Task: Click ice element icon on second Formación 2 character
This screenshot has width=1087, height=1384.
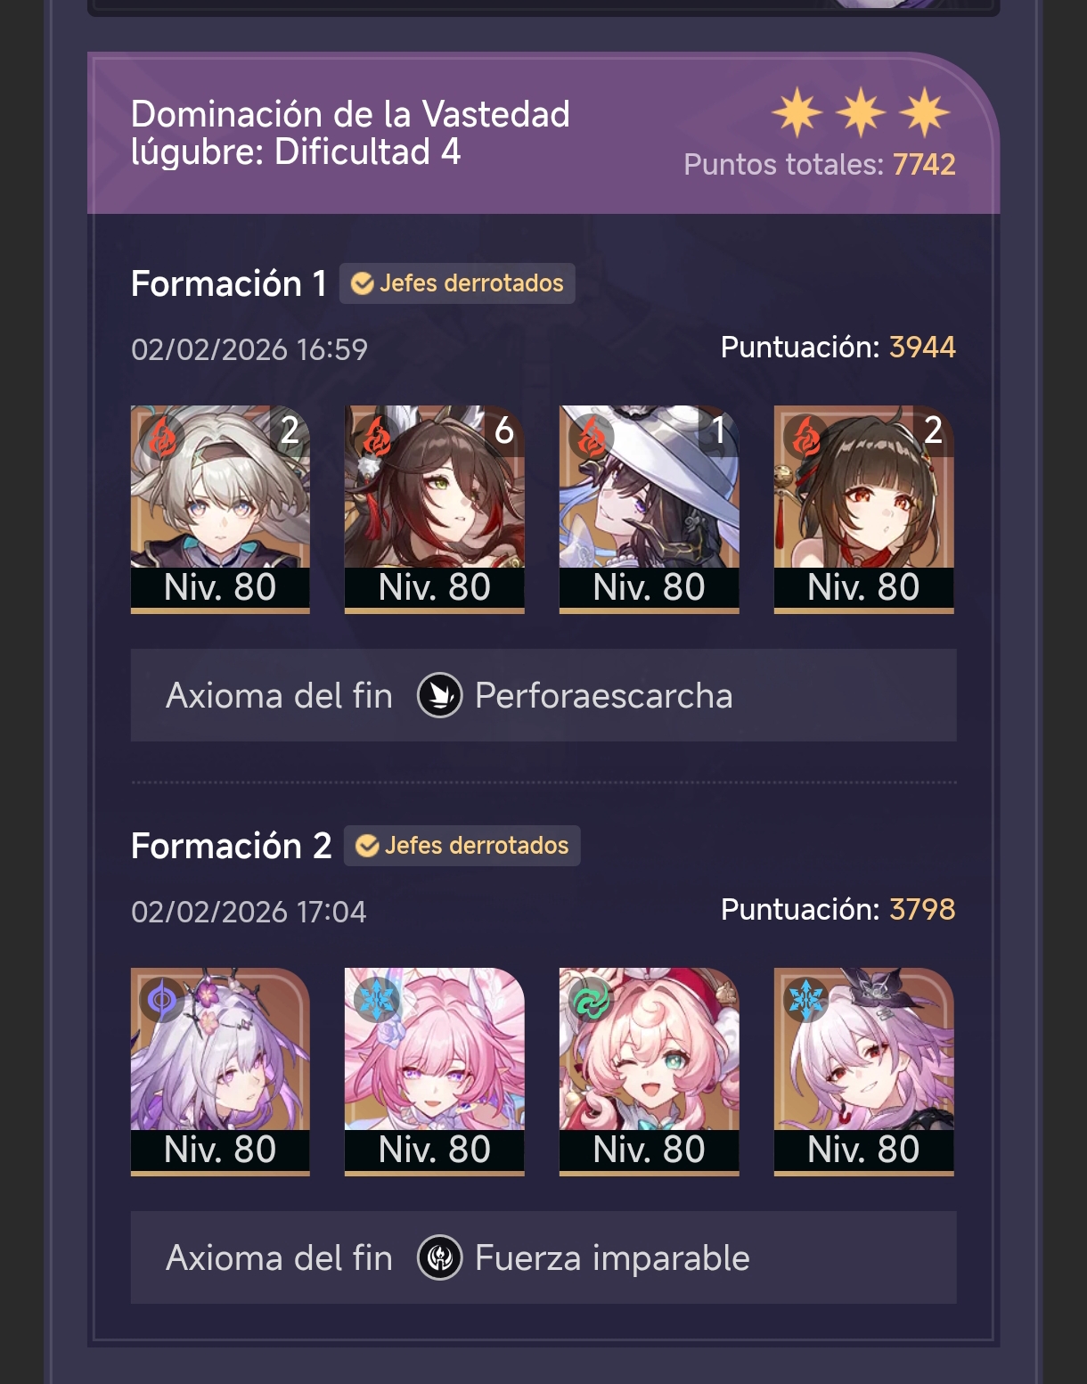Action: (x=376, y=1000)
